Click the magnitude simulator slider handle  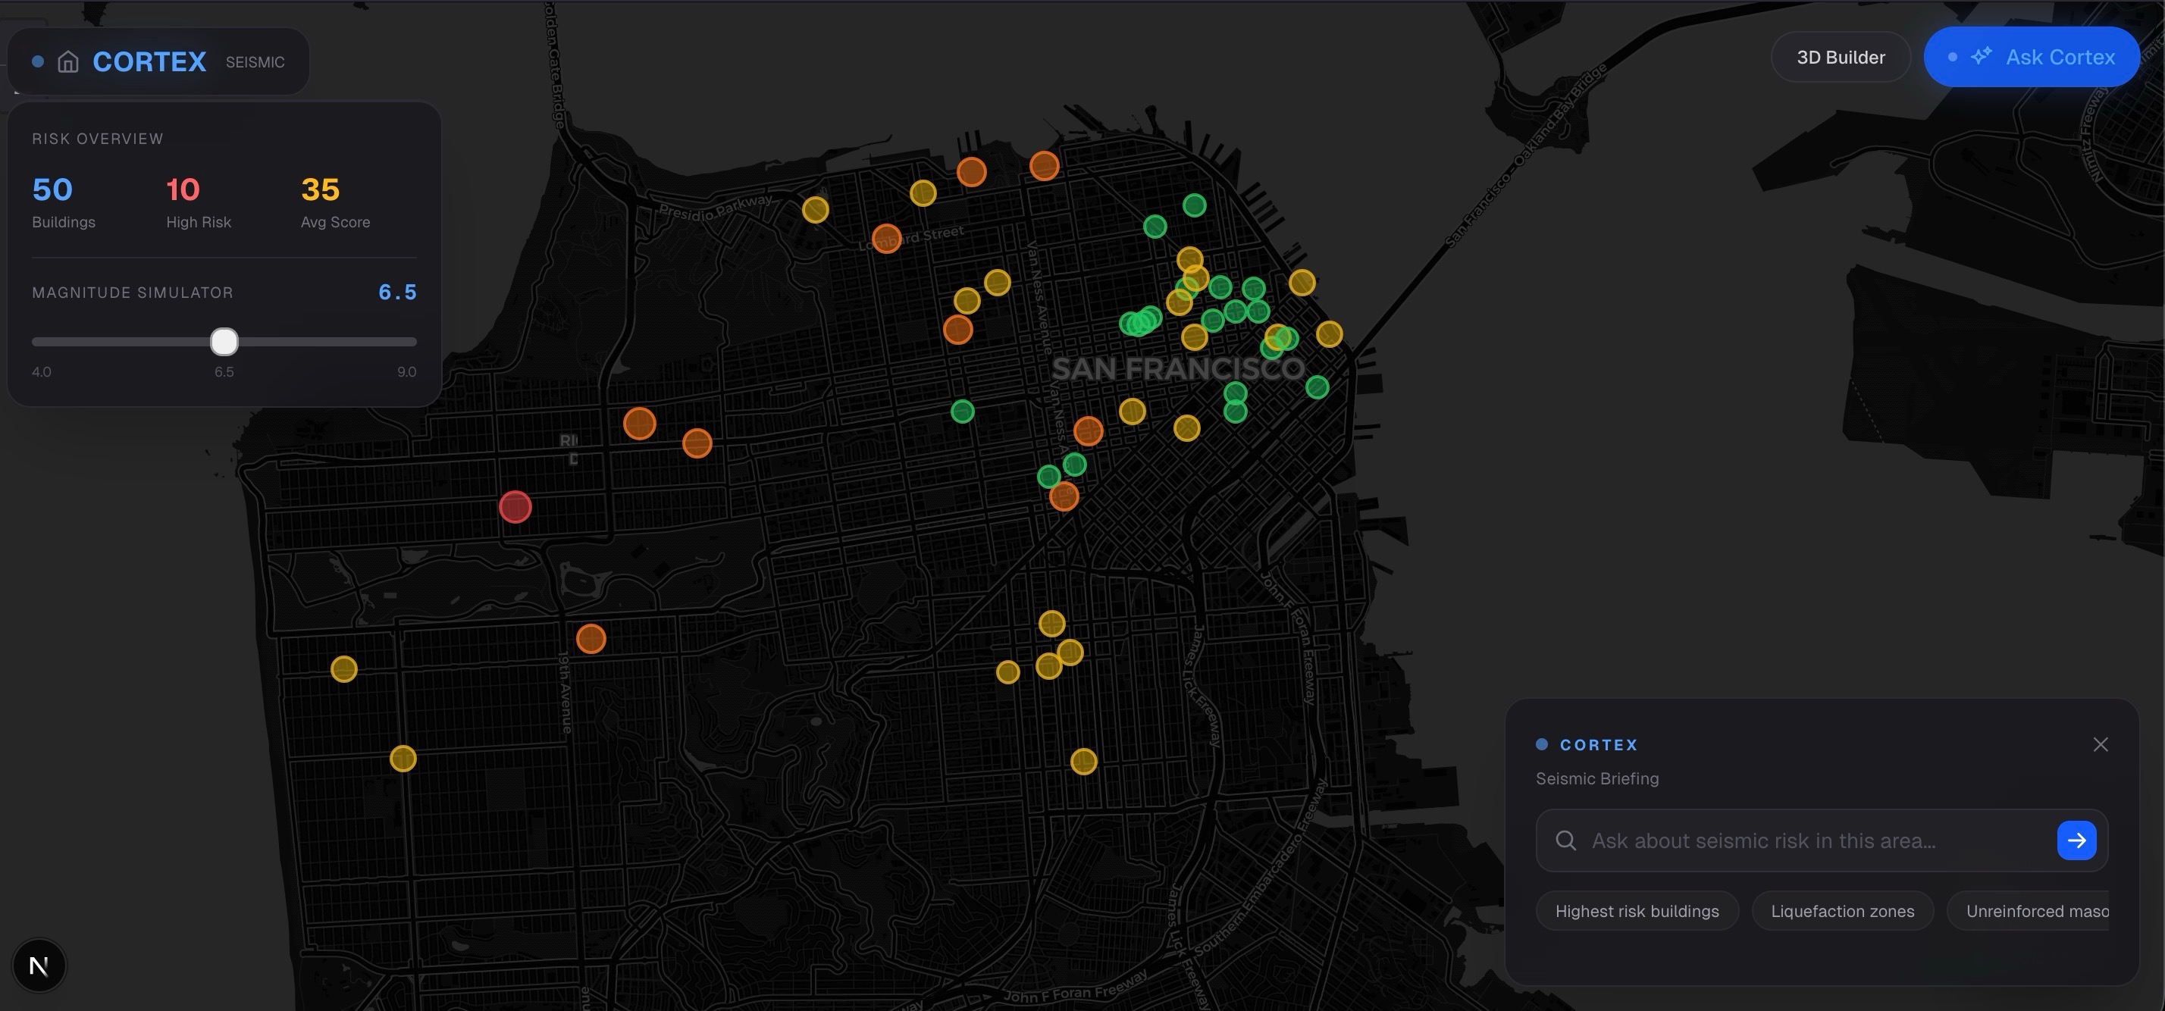pyautogui.click(x=224, y=342)
